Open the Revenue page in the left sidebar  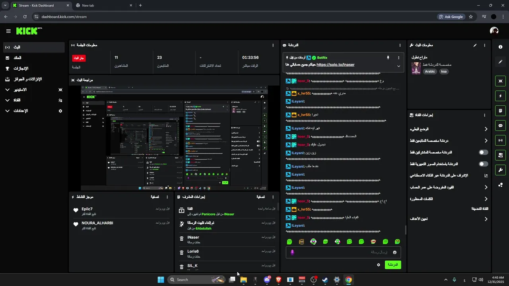33,58
